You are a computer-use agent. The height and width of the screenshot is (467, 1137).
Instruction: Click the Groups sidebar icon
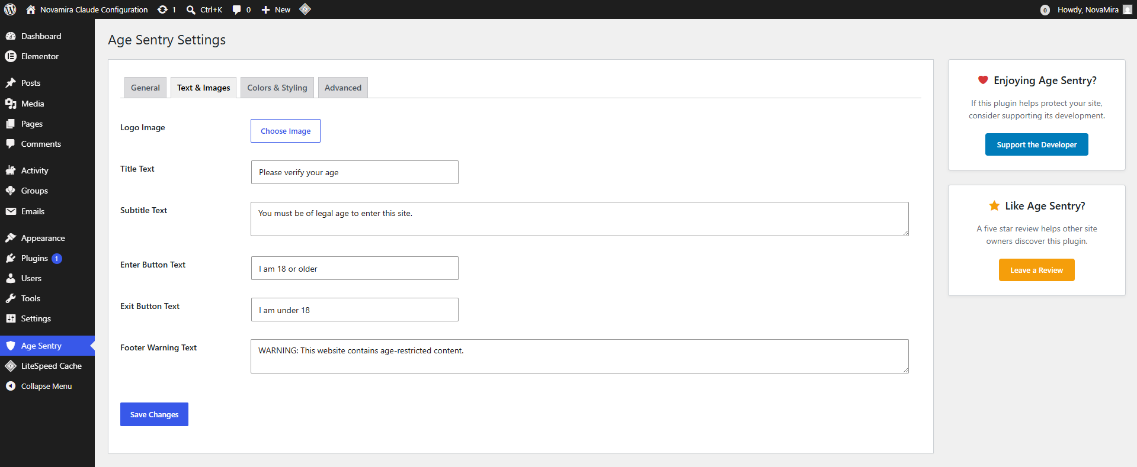coord(11,191)
